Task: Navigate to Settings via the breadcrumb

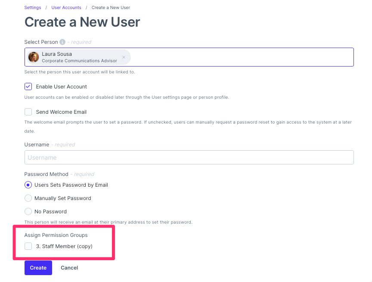Action: coord(33,7)
